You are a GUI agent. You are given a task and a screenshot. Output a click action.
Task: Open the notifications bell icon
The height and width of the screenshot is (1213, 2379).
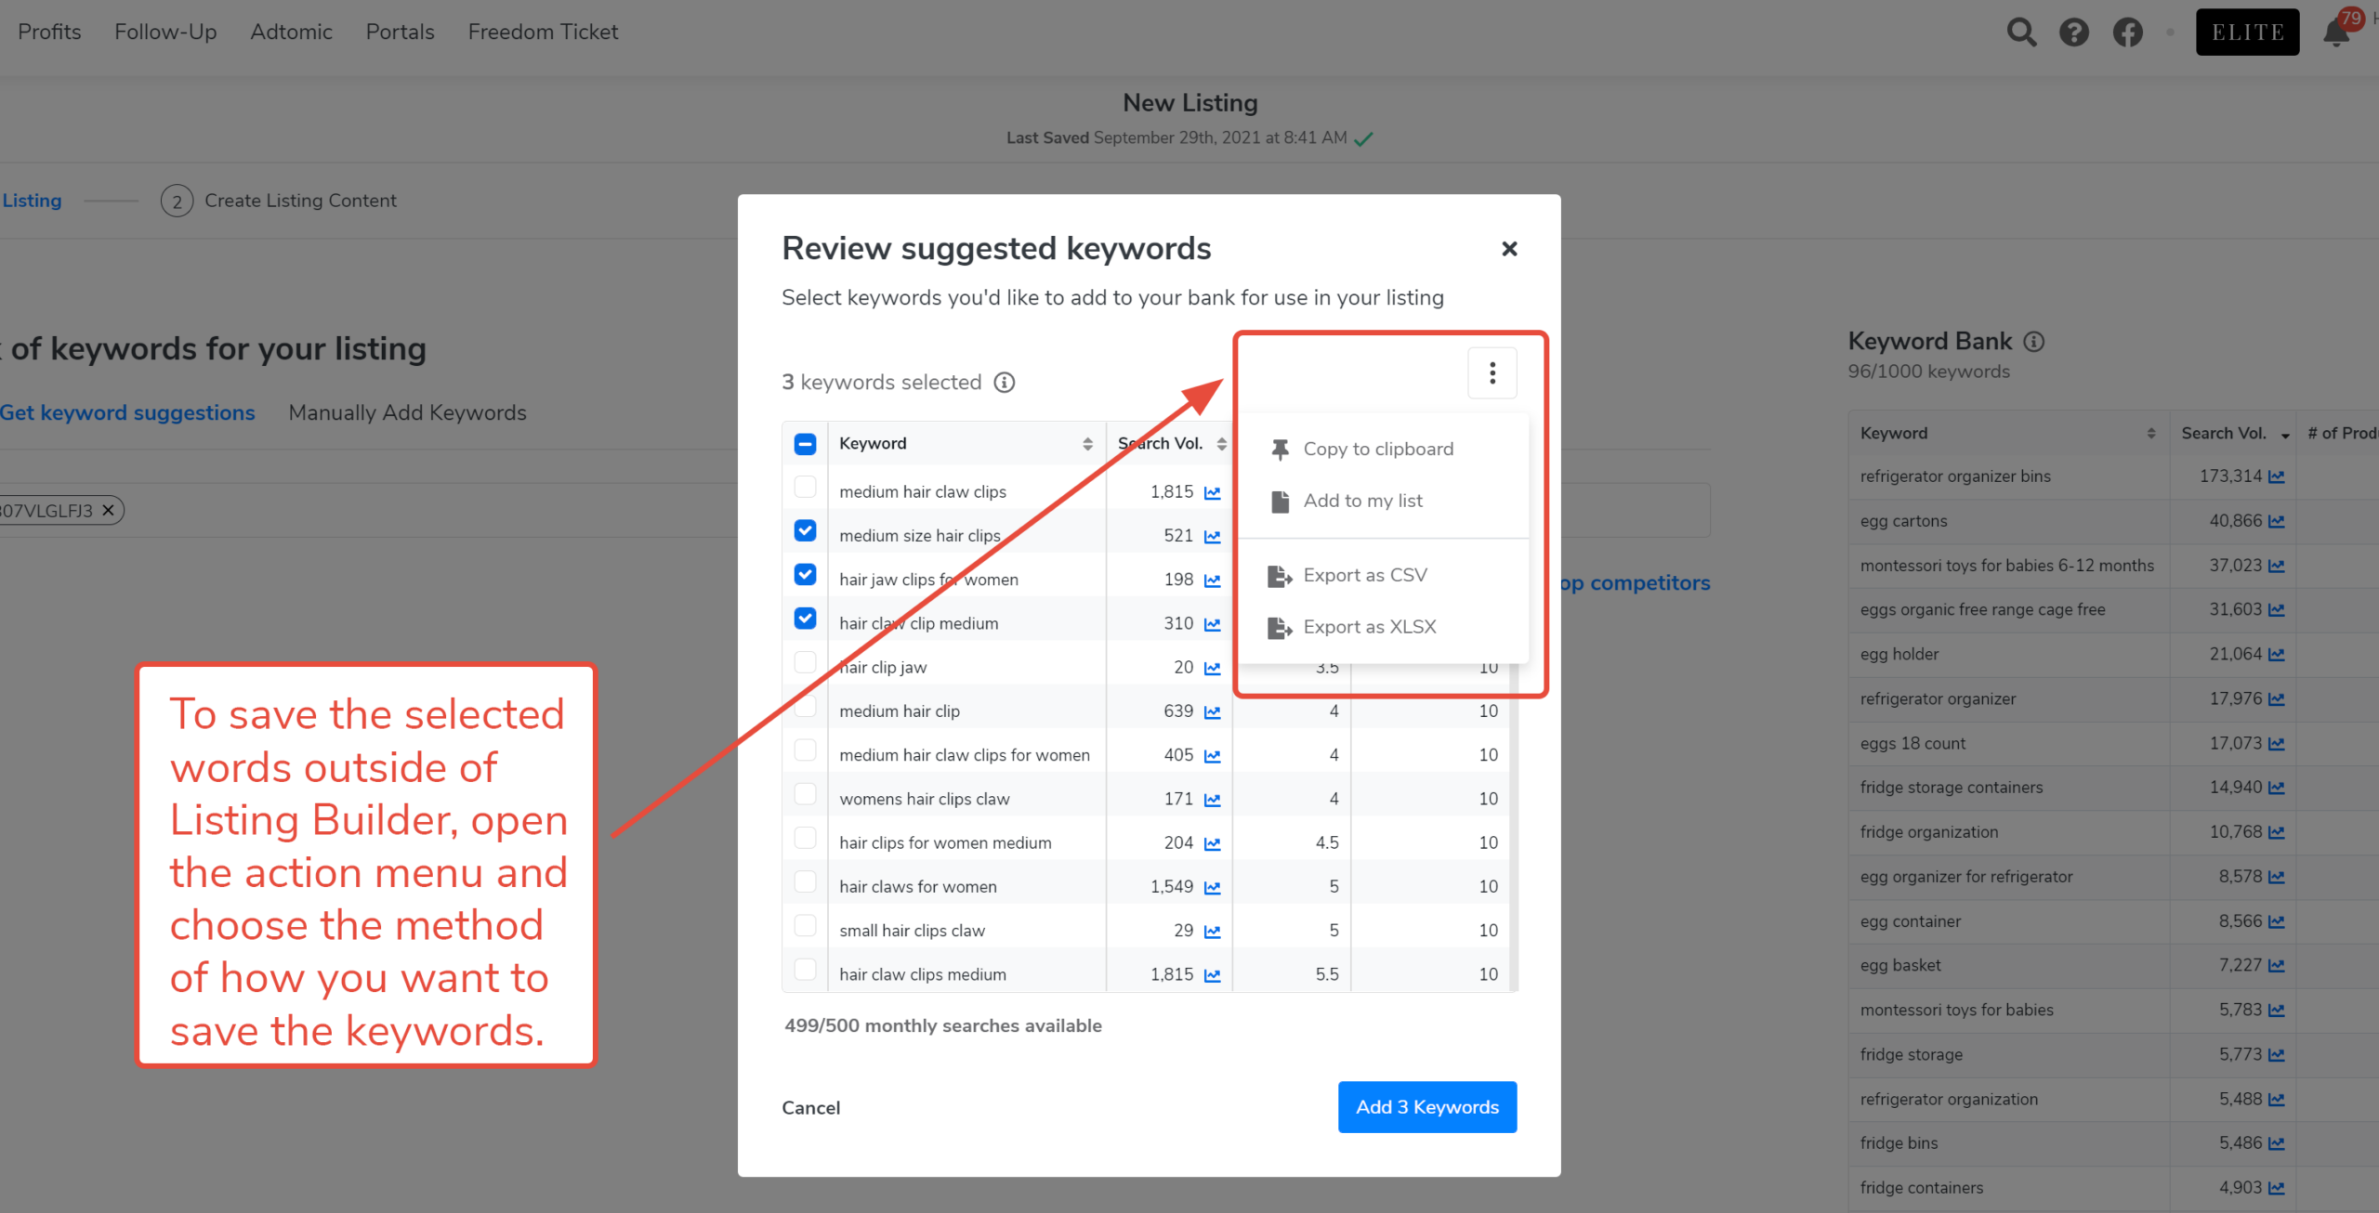[x=2336, y=33]
